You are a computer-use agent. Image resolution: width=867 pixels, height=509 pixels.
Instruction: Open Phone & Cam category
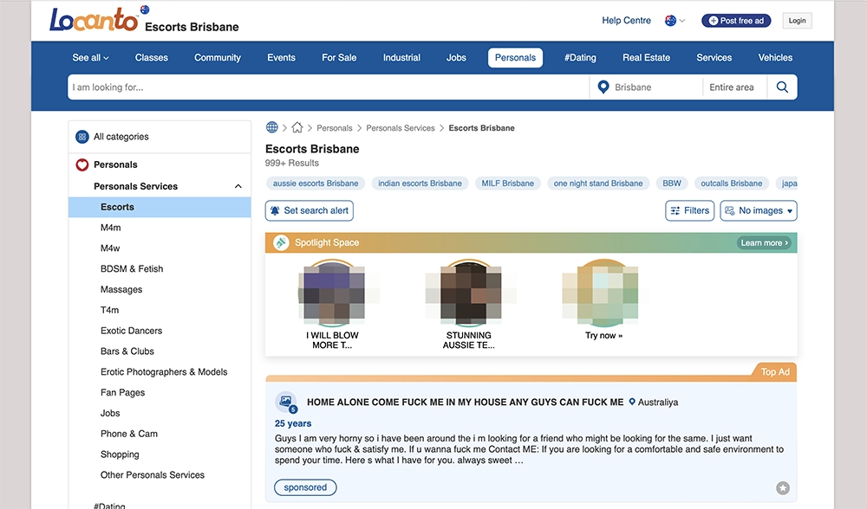point(129,434)
